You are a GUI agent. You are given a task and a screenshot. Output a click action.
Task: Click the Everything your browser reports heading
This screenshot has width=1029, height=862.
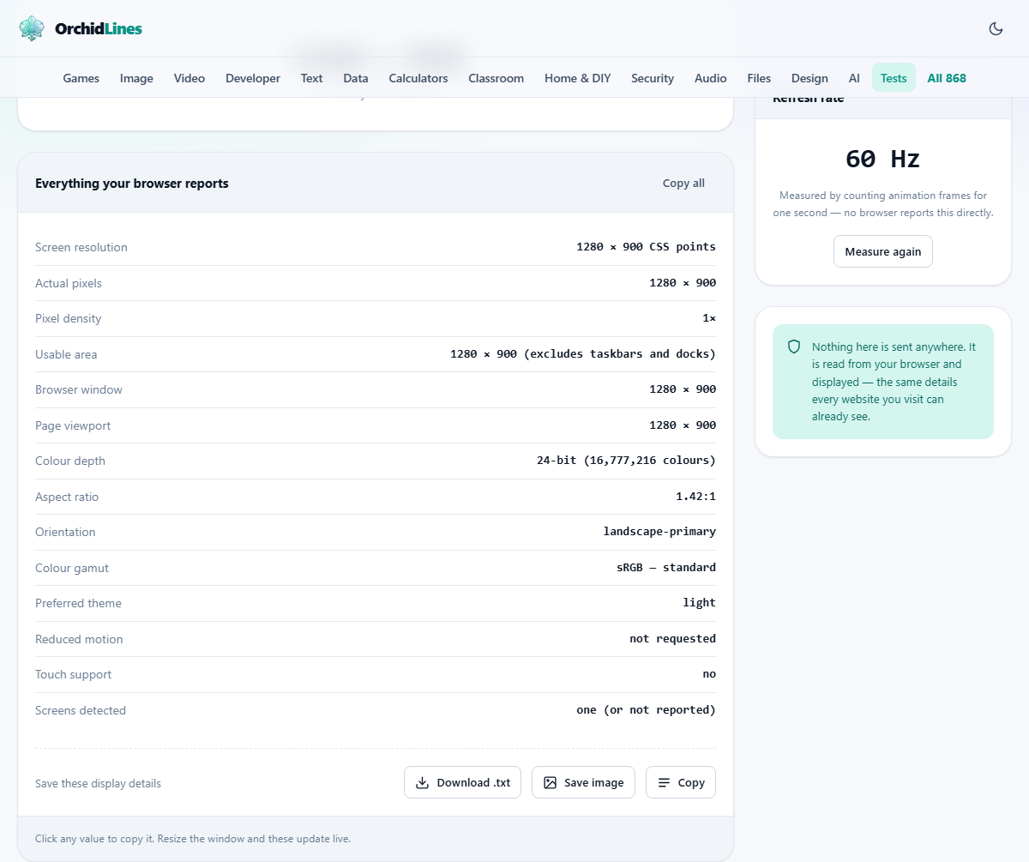click(132, 183)
